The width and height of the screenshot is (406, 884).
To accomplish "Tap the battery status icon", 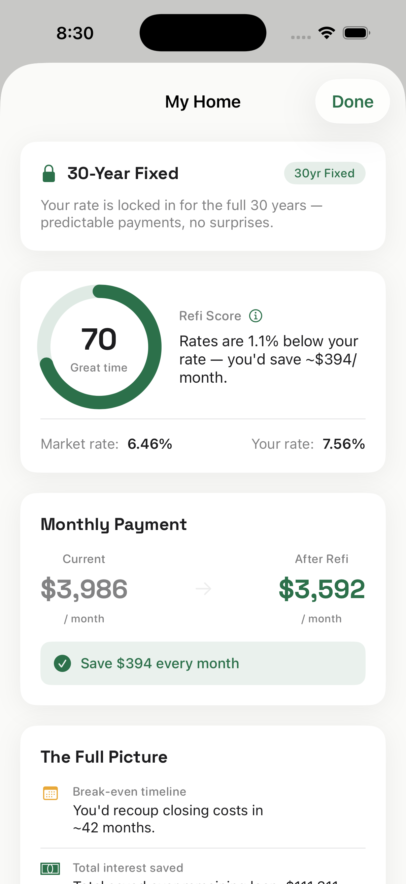I will coord(356,33).
